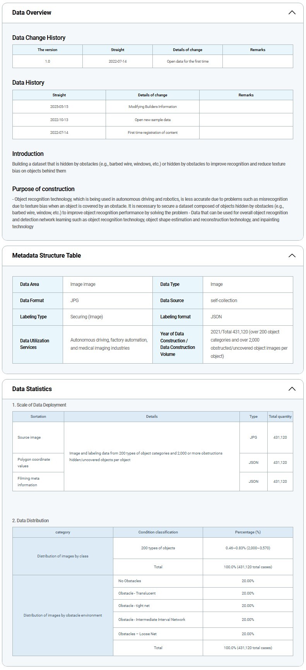Select the Securing (Image) labeling type value
The width and height of the screenshot is (306, 670).
[87, 317]
